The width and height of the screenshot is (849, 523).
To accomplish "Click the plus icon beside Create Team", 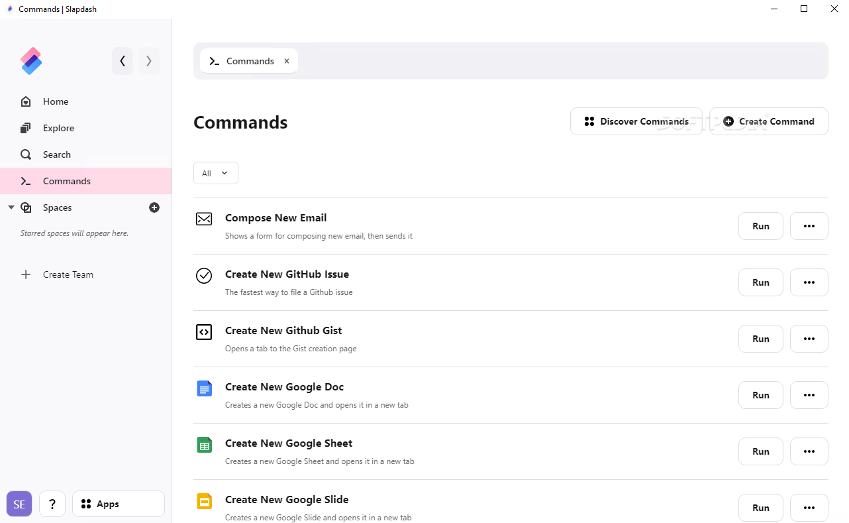I will coord(26,274).
